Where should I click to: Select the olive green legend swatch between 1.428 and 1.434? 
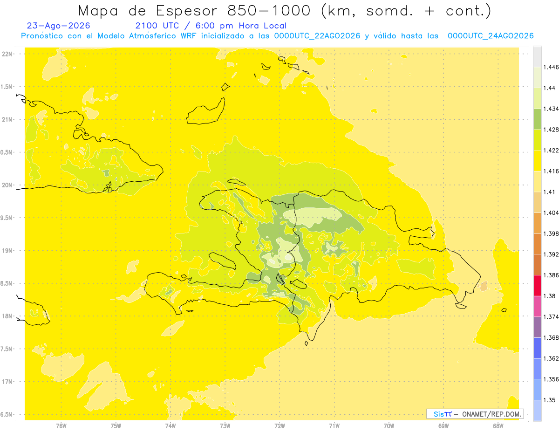537,119
